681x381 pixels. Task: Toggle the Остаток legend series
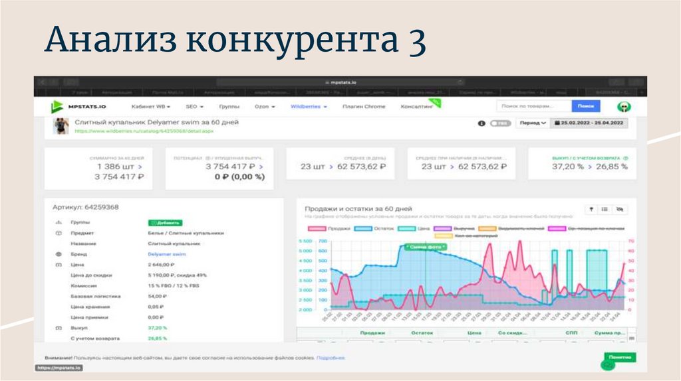[x=374, y=228]
